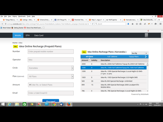The image size is (163, 122).
Task: Click the Windows Start button
Action: click(x=3, y=104)
